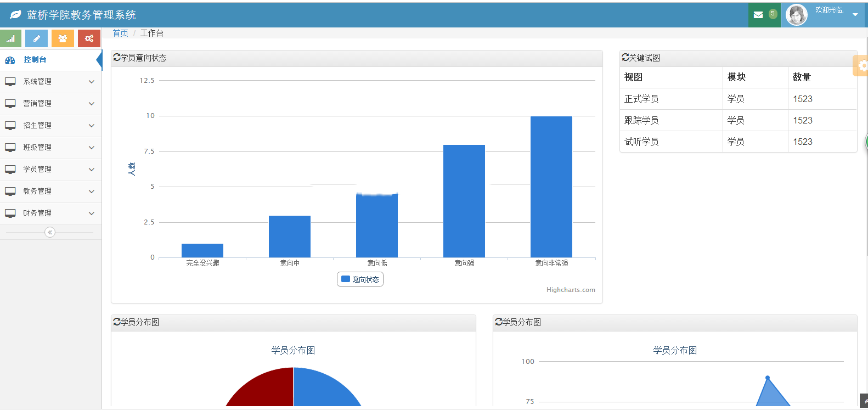Image resolution: width=868 pixels, height=410 pixels.
Task: Toggle the 意向状态 legend series visibility
Action: (x=360, y=279)
